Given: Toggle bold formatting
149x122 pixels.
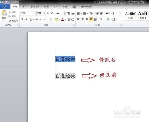Looking at the screenshot, I should [x=22, y=19].
